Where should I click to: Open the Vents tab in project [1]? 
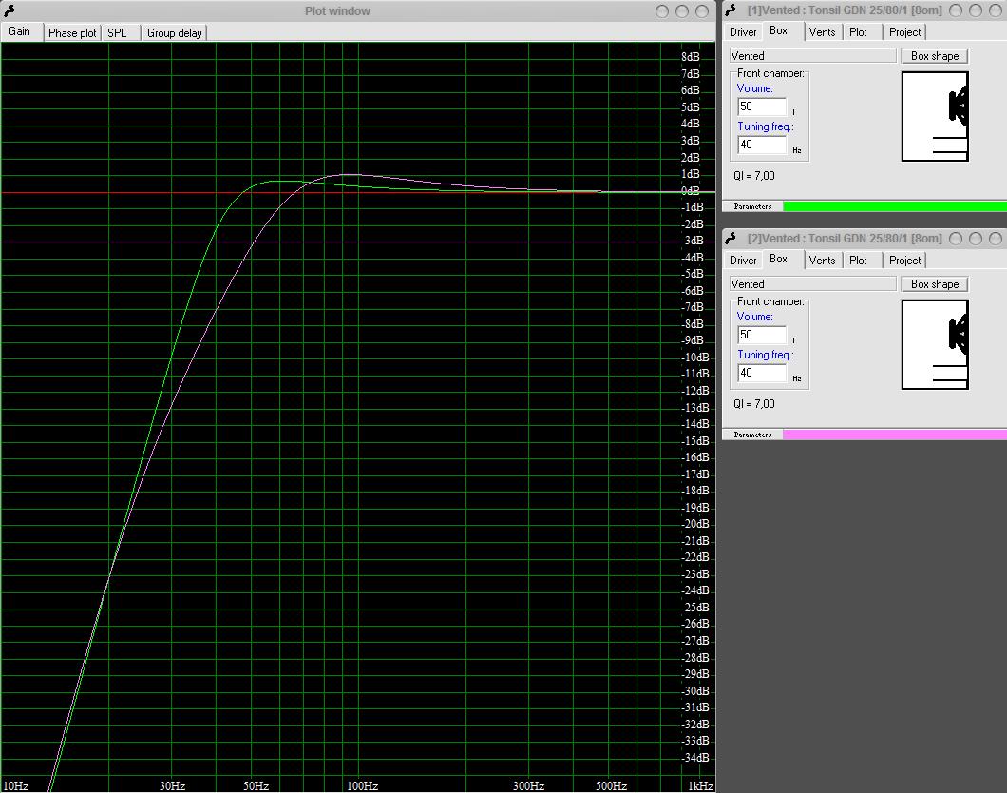pyautogui.click(x=822, y=32)
